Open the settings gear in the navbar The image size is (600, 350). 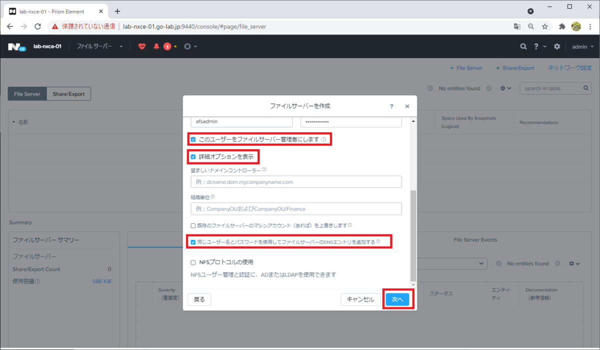[557, 46]
